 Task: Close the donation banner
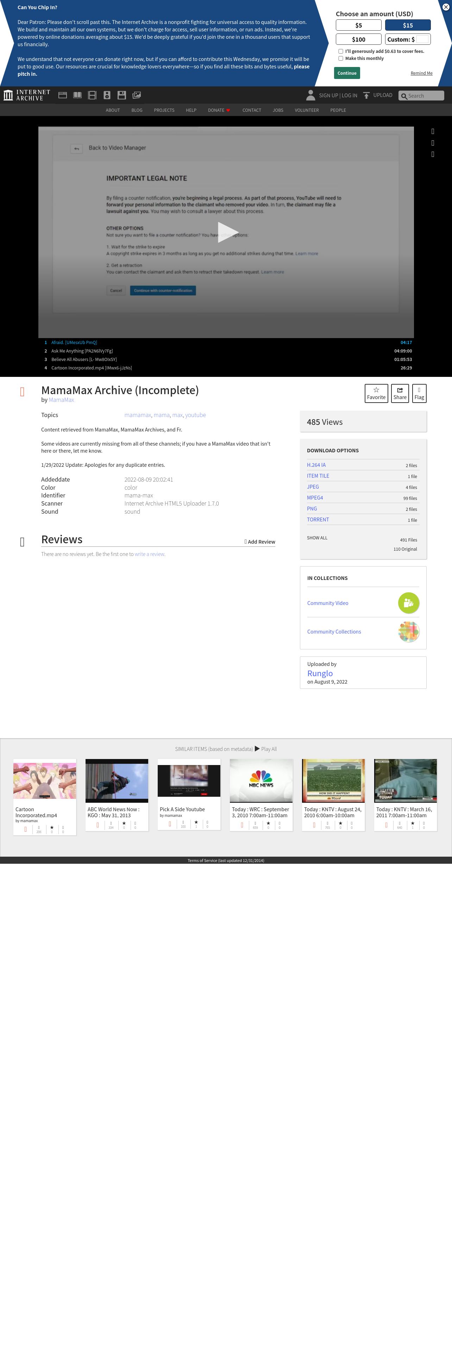446,7
